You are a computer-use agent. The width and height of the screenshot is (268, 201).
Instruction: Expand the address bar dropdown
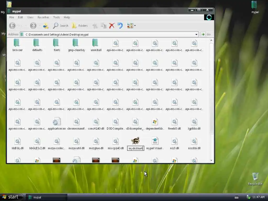pos(196,34)
